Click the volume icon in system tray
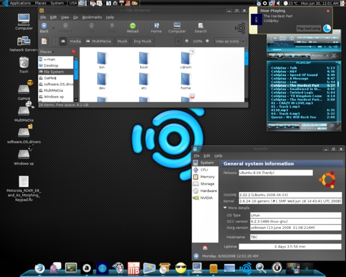Viewport: 346px width, 277px height. pyautogui.click(x=279, y=3)
